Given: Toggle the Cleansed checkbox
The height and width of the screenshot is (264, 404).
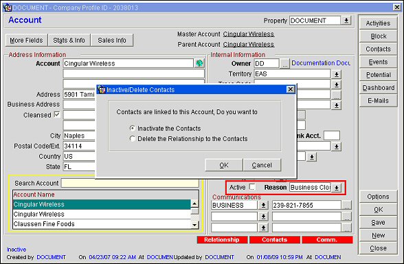Looking at the screenshot, I should [57, 114].
